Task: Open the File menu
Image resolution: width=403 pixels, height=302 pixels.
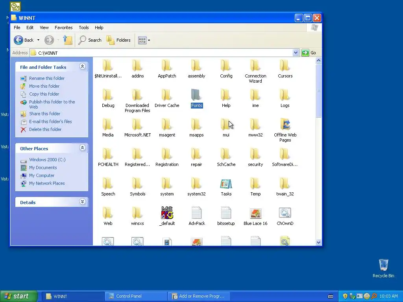Action: [17, 28]
